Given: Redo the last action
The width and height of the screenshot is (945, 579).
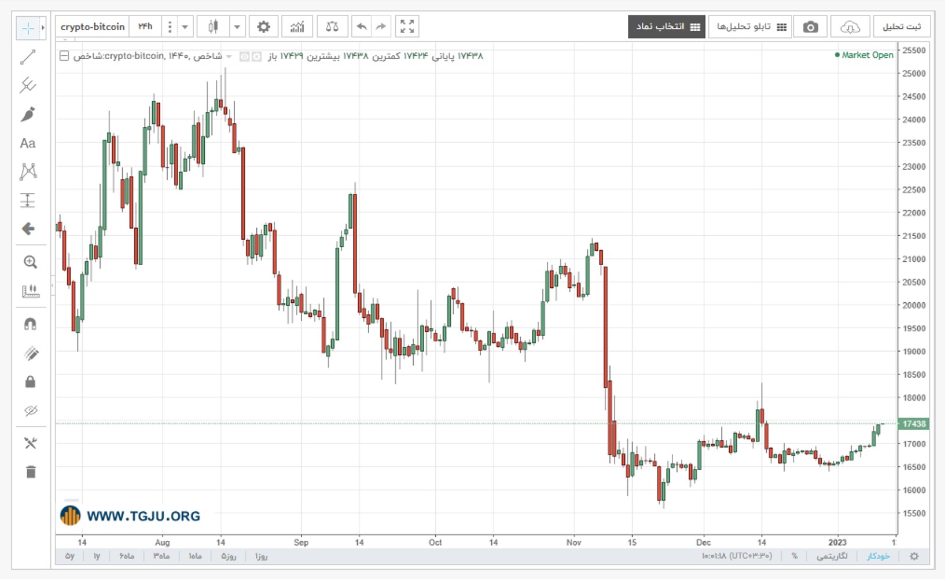Looking at the screenshot, I should coord(381,27).
